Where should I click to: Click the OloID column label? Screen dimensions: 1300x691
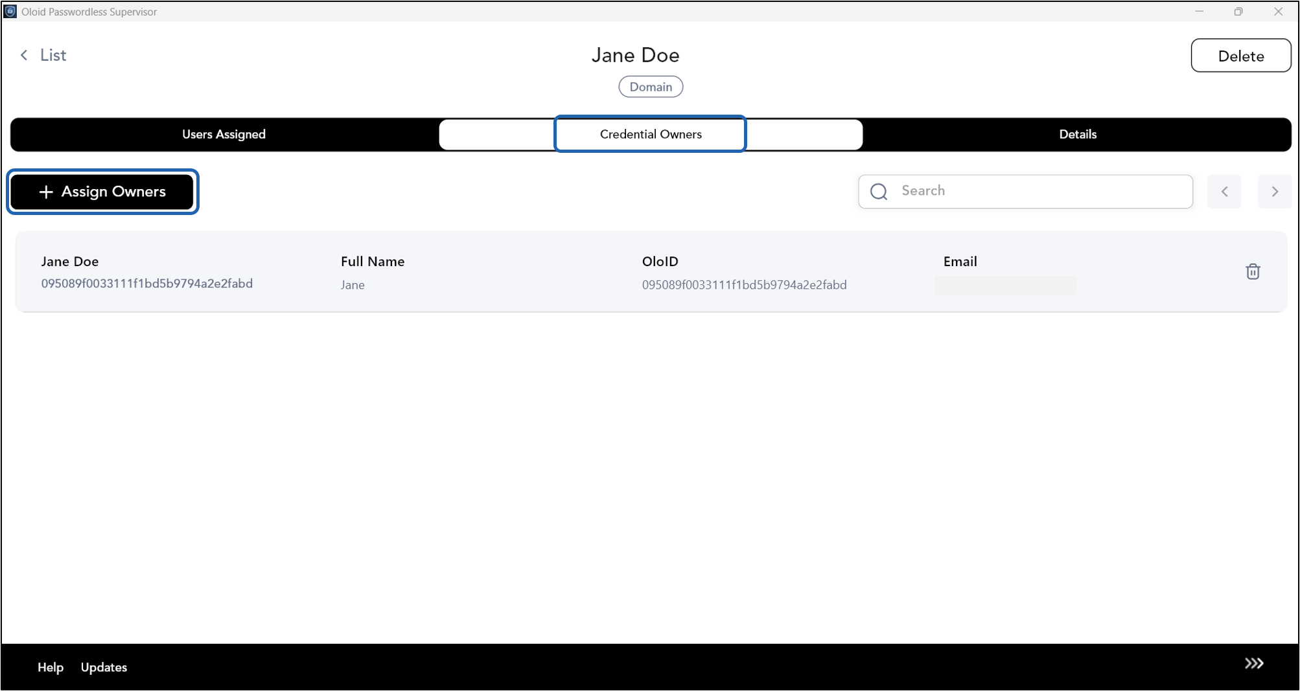660,262
